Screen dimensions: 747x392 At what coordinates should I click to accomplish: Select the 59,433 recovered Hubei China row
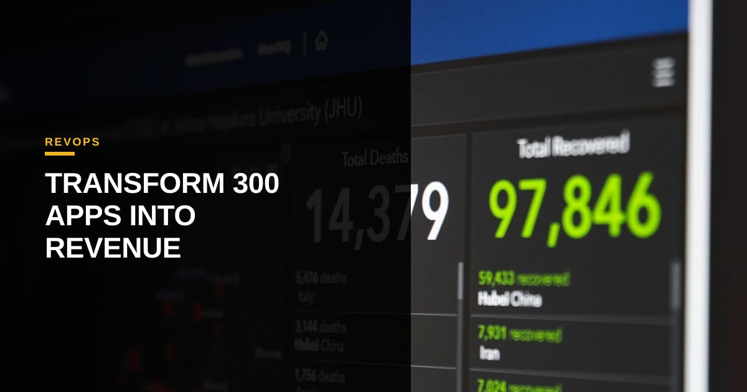[574, 289]
